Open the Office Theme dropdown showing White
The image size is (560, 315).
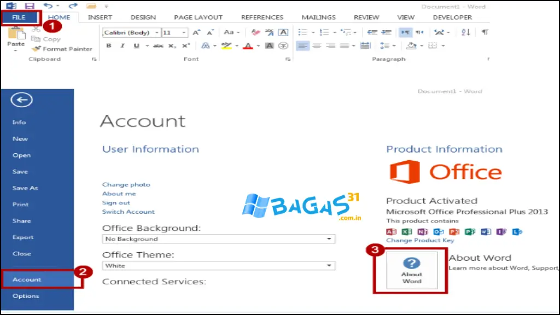coord(329,265)
